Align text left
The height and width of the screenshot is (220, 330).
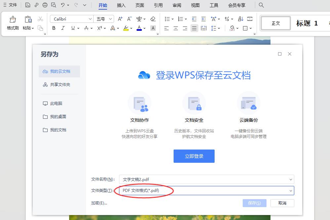[x=166, y=28]
